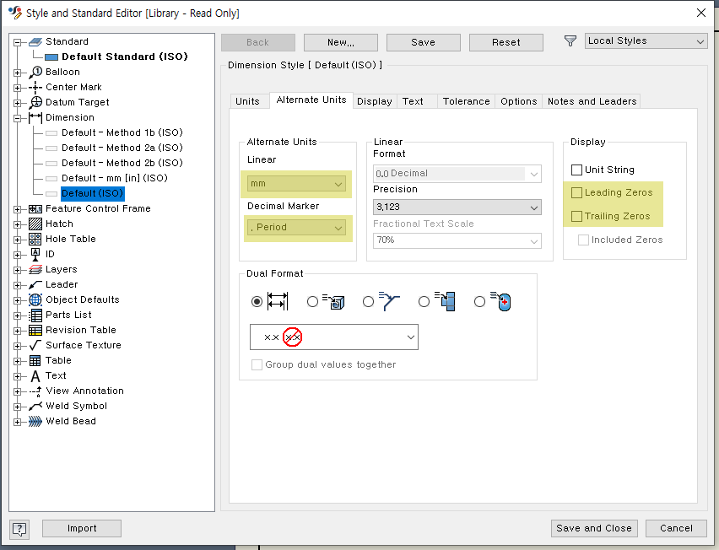The width and height of the screenshot is (719, 550).
Task: Click the Feature Control Frame icon
Action: [x=35, y=209]
